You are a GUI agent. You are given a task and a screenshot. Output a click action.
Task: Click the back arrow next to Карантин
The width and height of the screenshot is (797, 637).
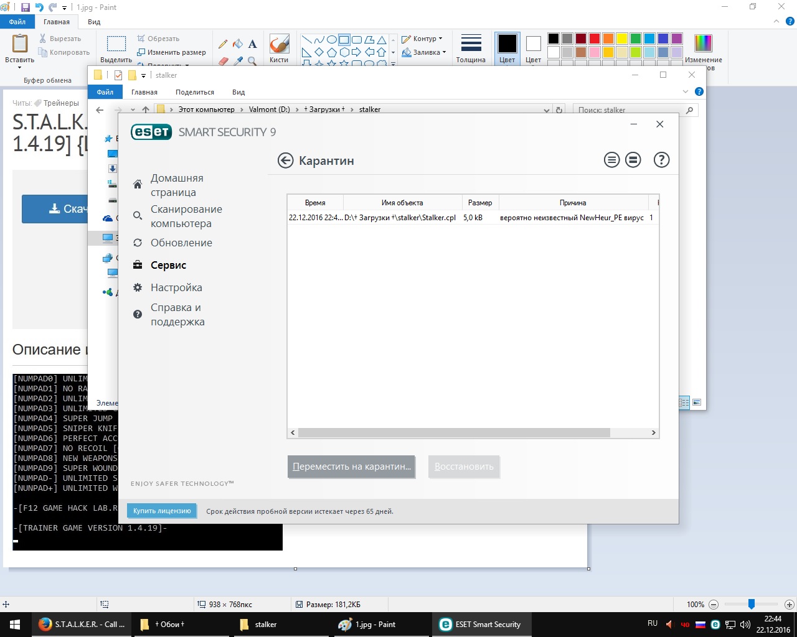(285, 160)
